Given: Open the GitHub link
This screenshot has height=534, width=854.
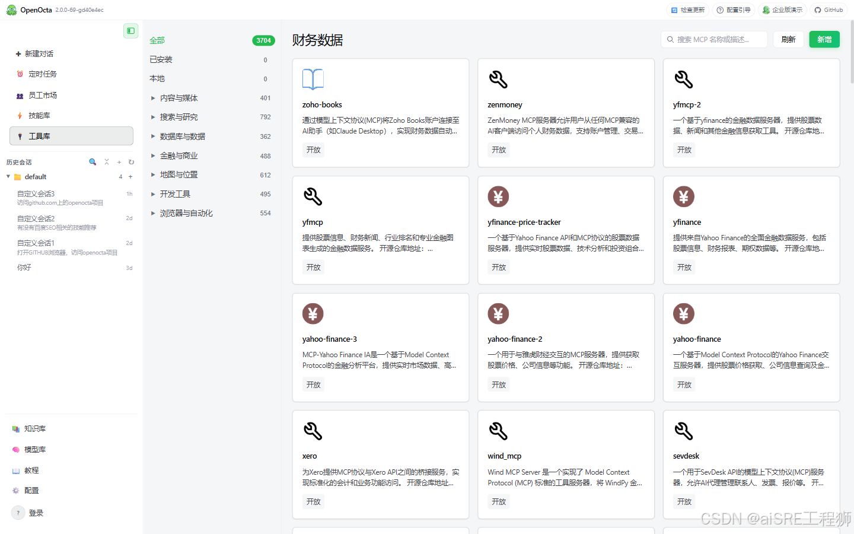Looking at the screenshot, I should (x=828, y=10).
